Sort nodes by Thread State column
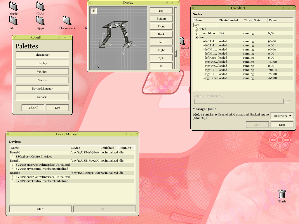This screenshot has width=299, height=224. (255, 20)
